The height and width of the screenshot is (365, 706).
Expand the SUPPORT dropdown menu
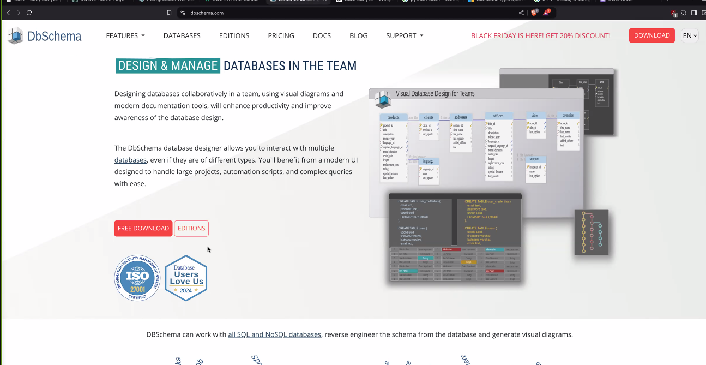coord(405,36)
